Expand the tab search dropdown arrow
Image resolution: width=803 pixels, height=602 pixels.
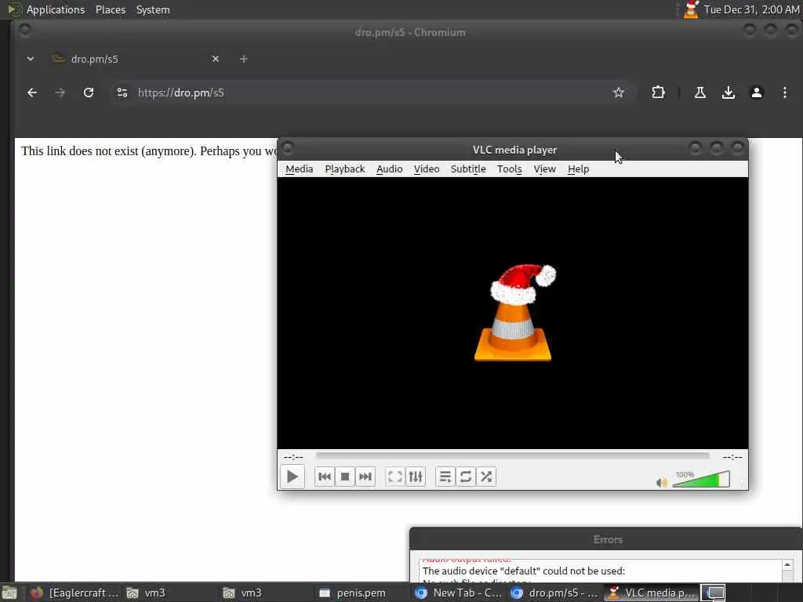point(31,59)
